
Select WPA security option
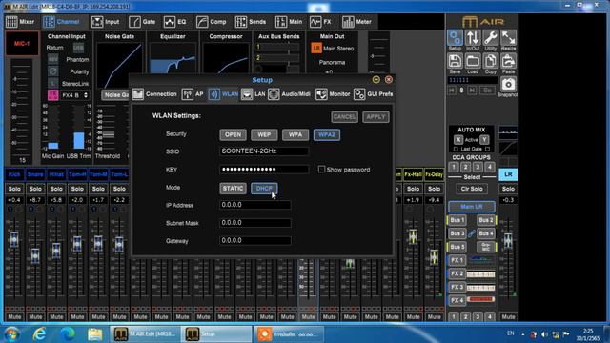(295, 134)
